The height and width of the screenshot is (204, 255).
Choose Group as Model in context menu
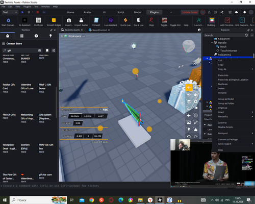click(226, 99)
